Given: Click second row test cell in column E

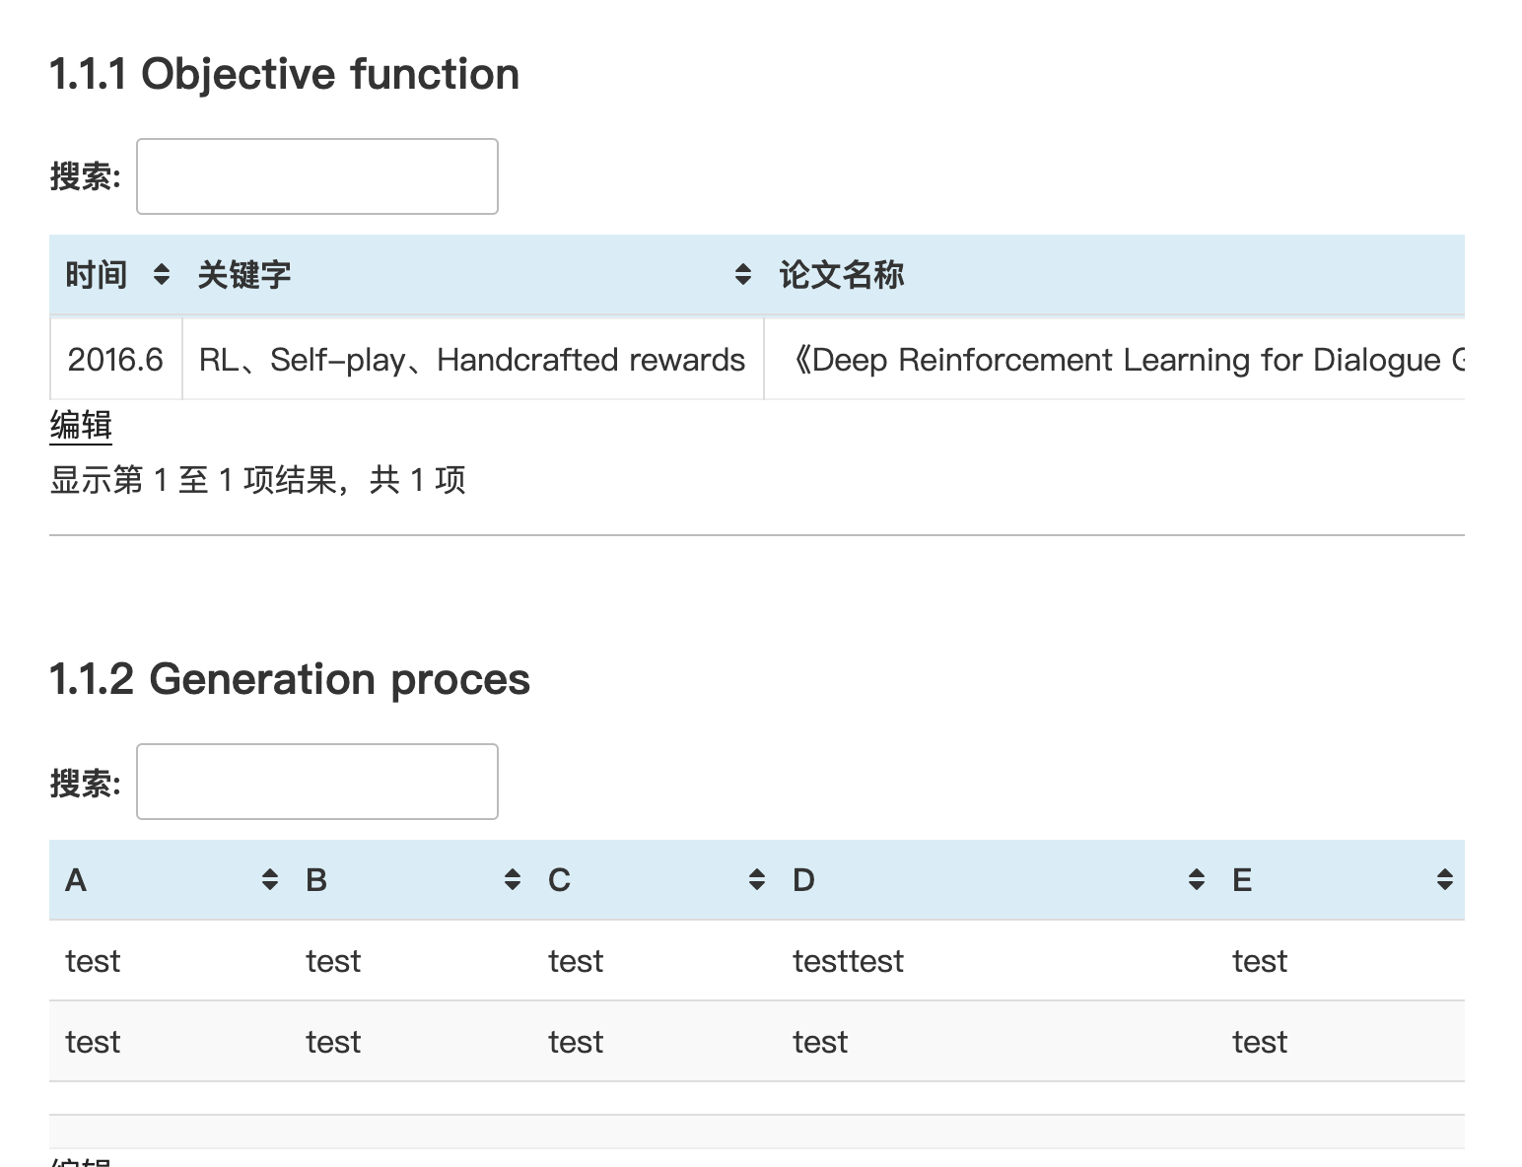Looking at the screenshot, I should [1260, 1042].
